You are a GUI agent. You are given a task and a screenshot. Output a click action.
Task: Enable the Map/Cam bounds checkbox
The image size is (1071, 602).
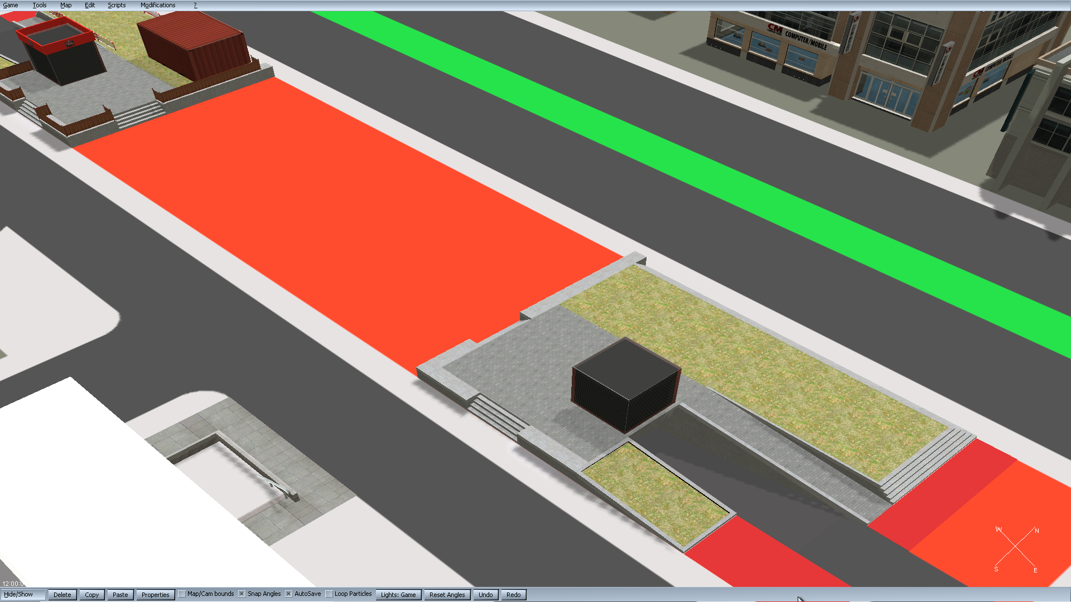[x=182, y=594]
